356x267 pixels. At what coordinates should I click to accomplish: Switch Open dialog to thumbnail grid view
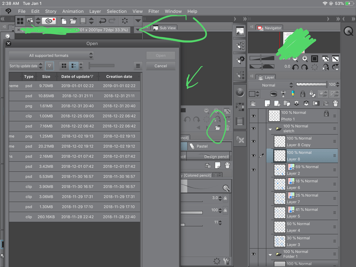point(64,66)
